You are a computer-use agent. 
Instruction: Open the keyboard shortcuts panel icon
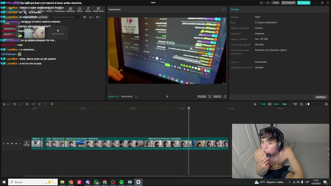(x=268, y=3)
